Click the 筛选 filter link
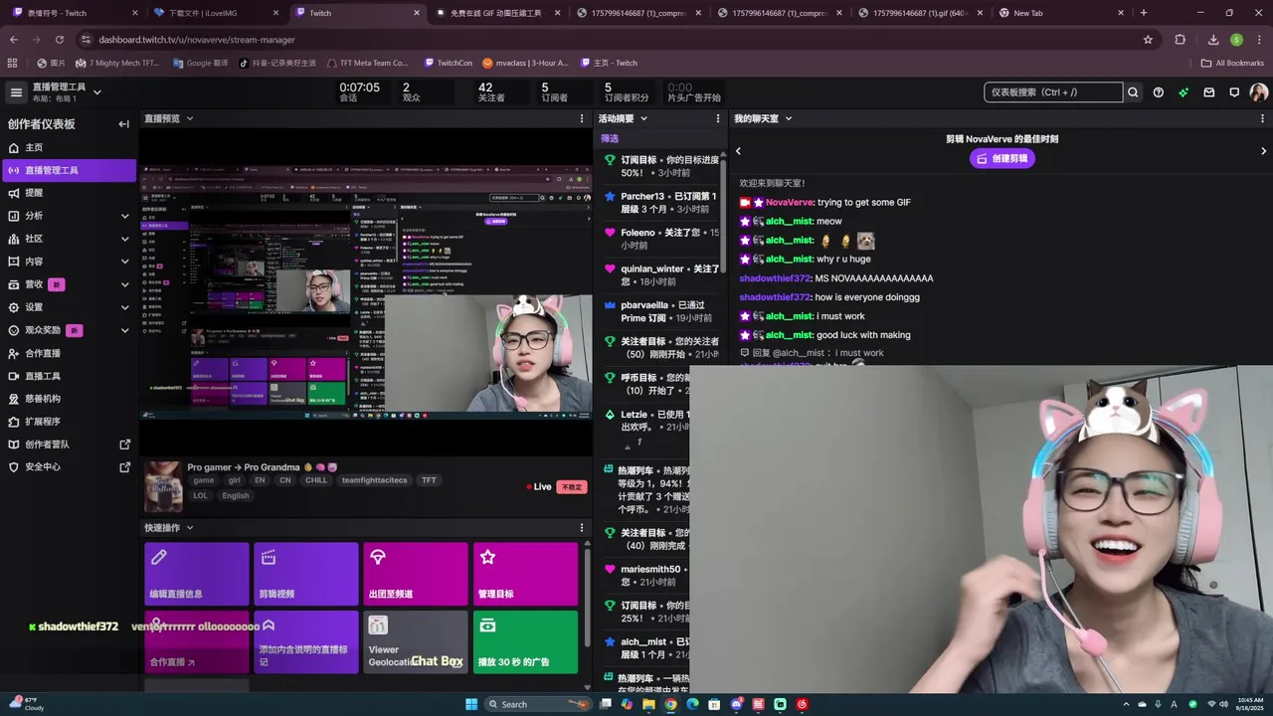Screen dimensions: 1273x716 (610, 138)
